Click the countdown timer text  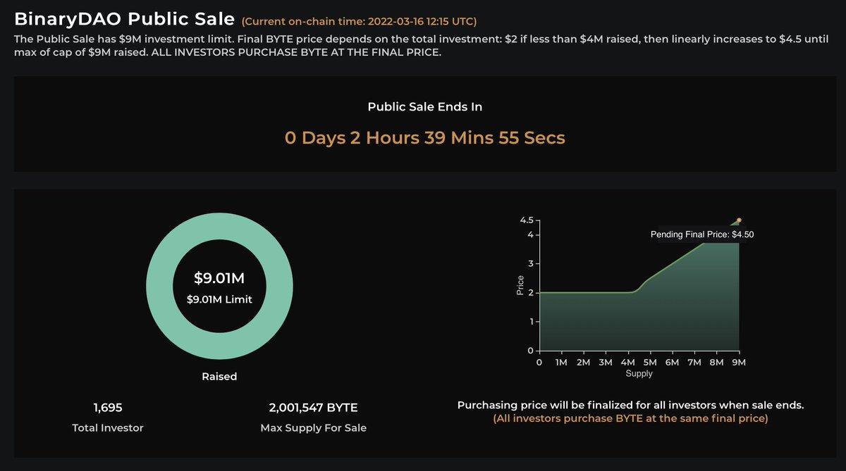tap(424, 137)
